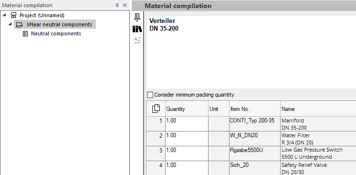Sort by the Quantity column header
Image resolution: width=356 pixels, height=175 pixels.
187,109
